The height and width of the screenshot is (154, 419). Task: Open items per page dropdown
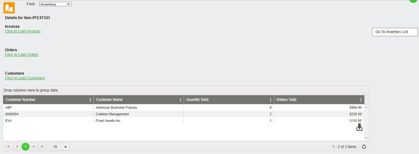pos(60,147)
